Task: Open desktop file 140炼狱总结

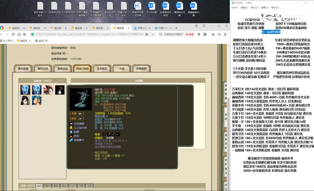Action: point(54,8)
